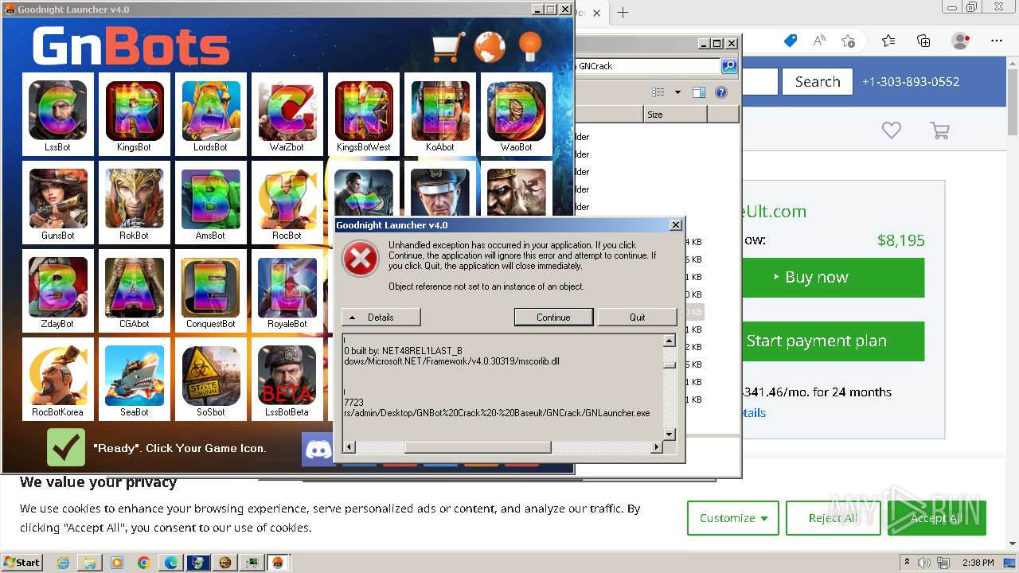
Task: Open Edge Collections icon
Action: coord(923,41)
